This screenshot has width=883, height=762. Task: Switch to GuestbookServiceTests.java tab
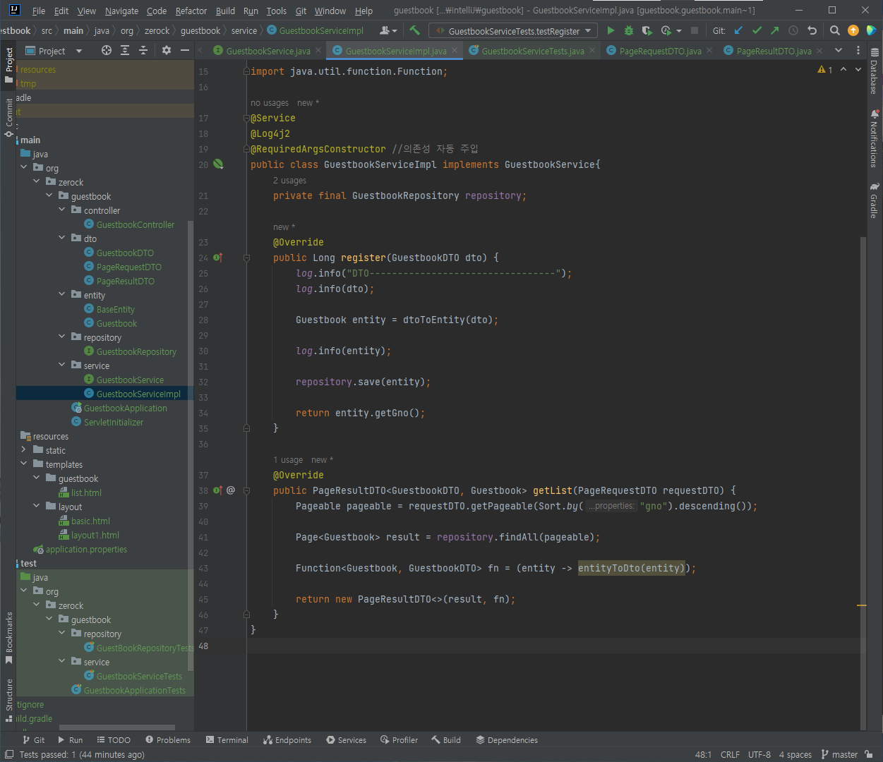tap(532, 51)
